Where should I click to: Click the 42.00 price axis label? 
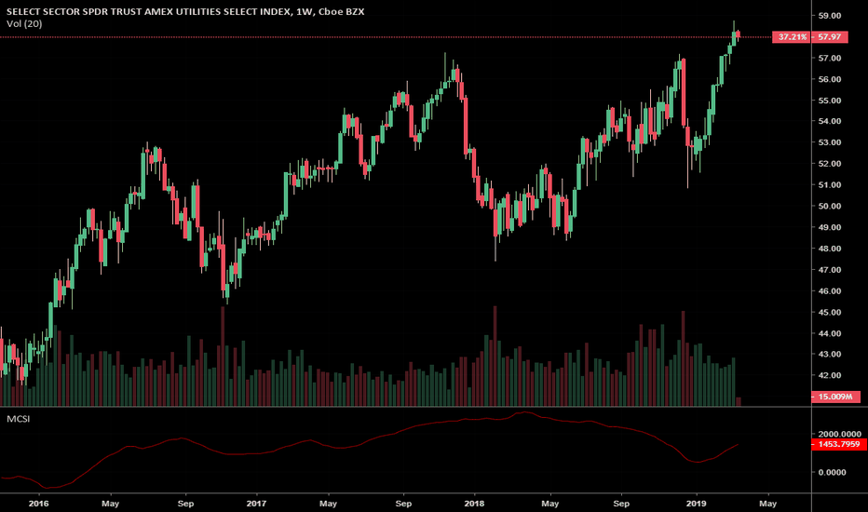[830, 375]
